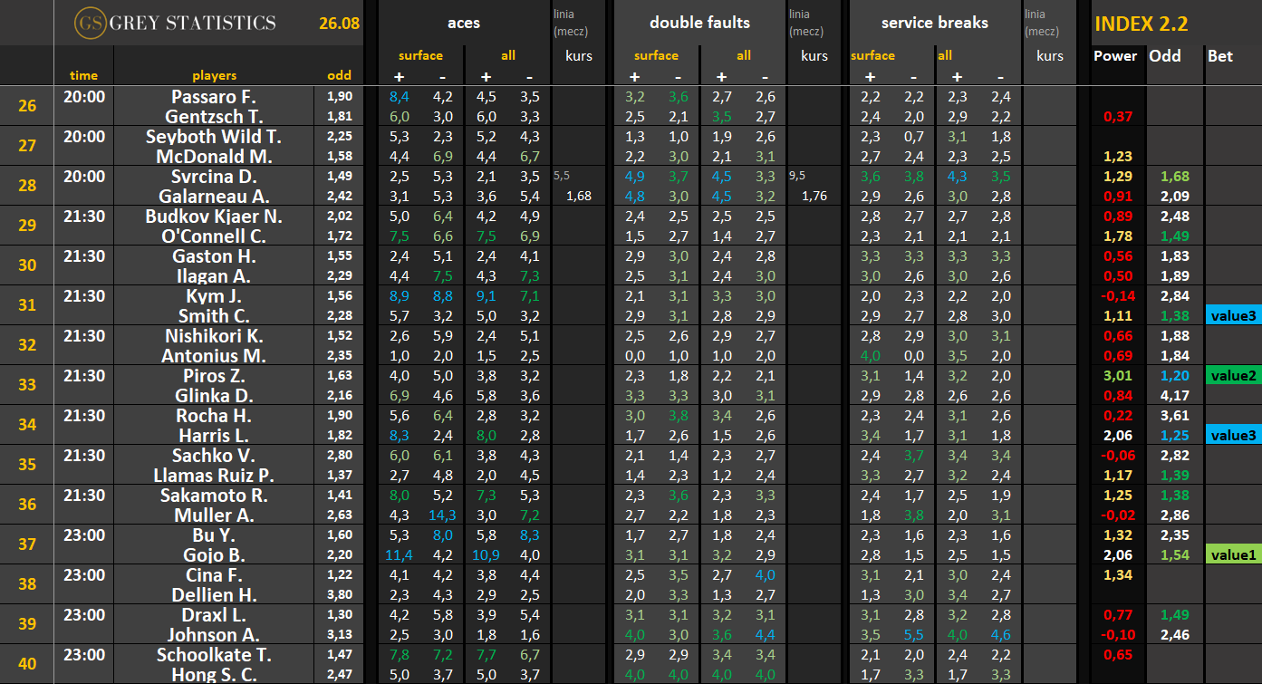
Task: Click the players column header
Action: click(x=215, y=75)
